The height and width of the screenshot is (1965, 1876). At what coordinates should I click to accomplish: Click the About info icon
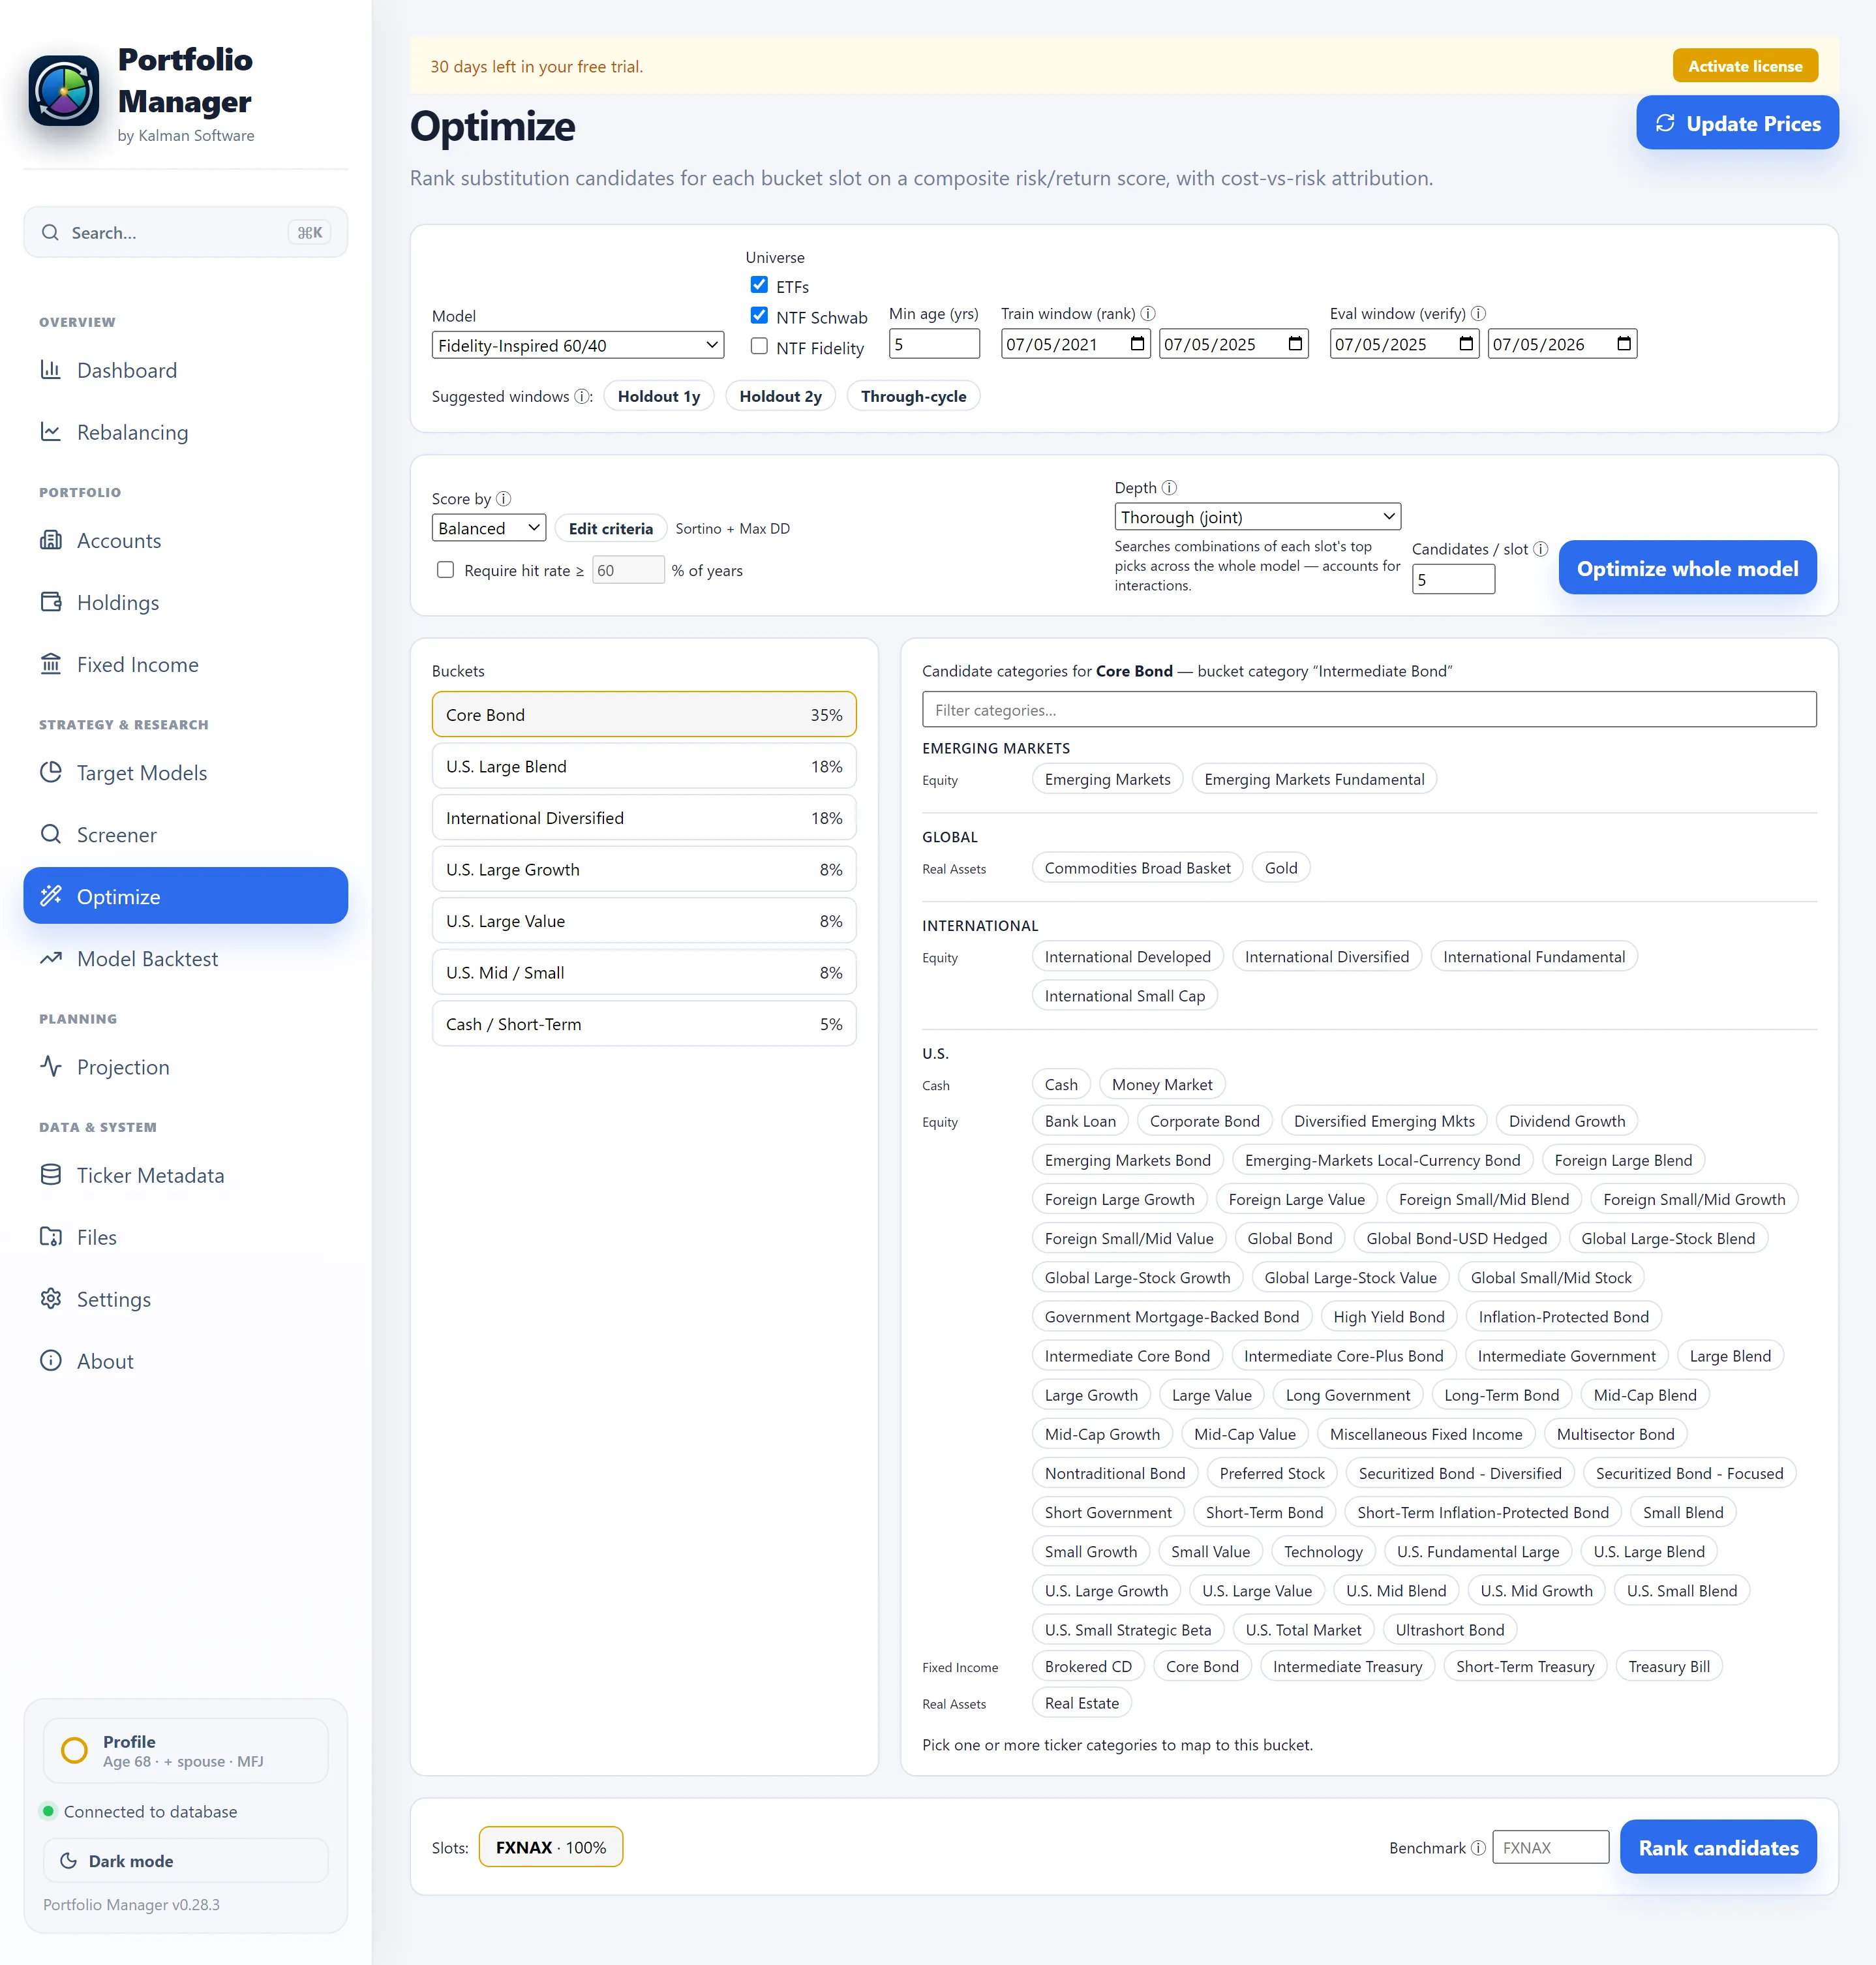tap(51, 1361)
